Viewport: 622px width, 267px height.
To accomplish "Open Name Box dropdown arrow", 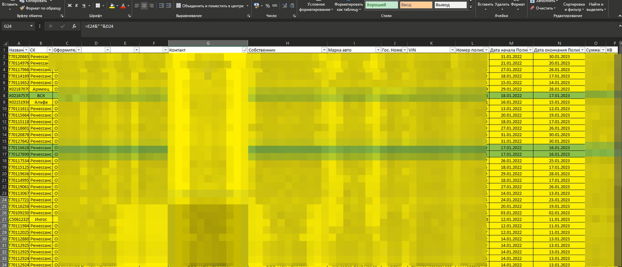I will (x=31, y=26).
